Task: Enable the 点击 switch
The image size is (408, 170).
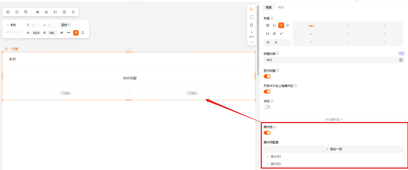Action: (267, 107)
